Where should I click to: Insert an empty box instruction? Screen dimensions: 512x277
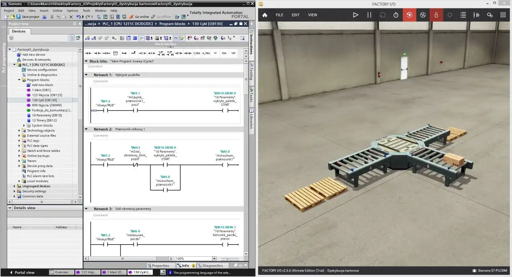(116, 53)
